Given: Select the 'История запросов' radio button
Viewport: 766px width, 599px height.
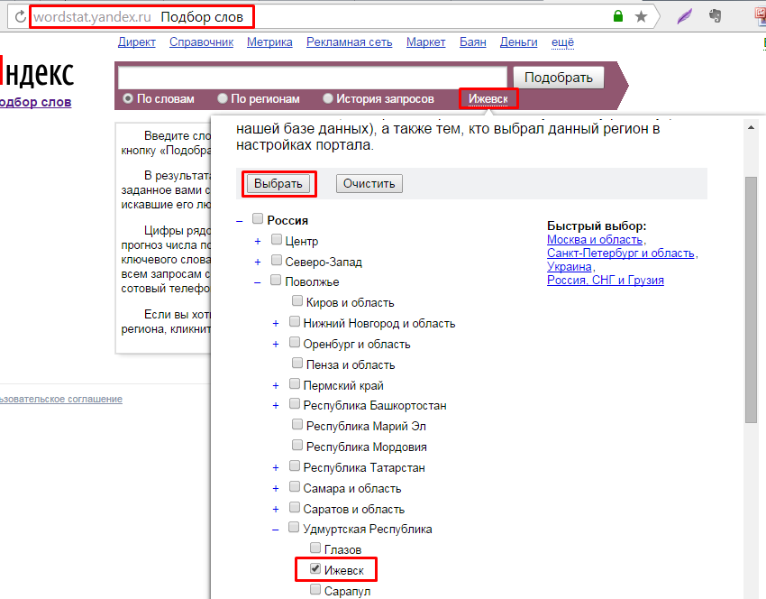Looking at the screenshot, I should pos(328,98).
